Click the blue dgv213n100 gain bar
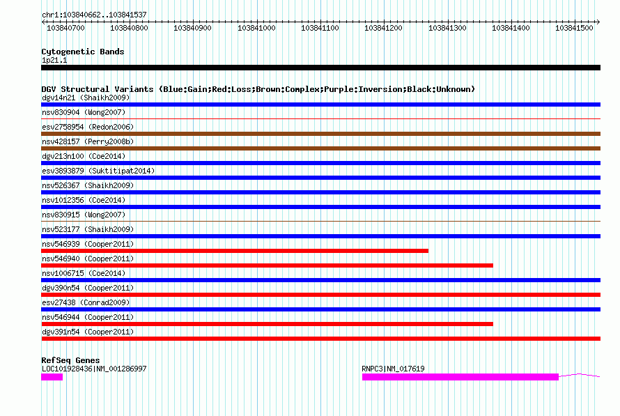The image size is (620, 416). click(320, 163)
